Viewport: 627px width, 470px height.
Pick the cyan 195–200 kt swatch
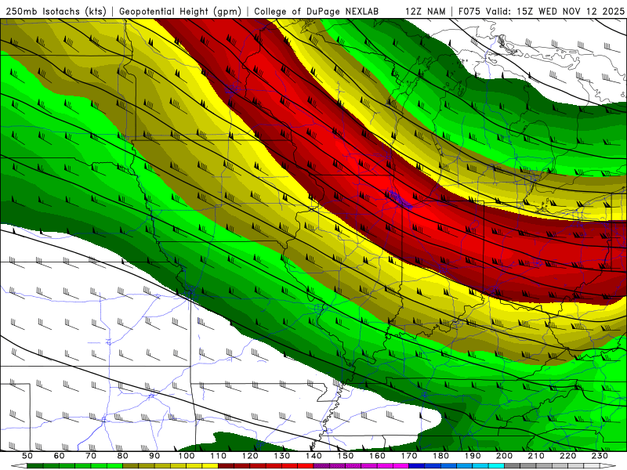tap(496, 465)
